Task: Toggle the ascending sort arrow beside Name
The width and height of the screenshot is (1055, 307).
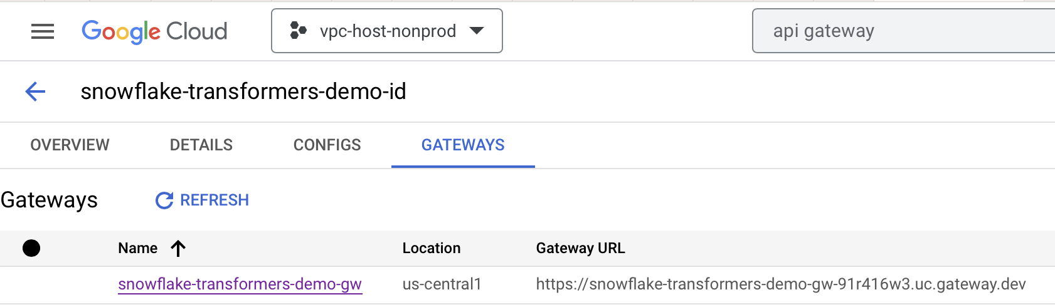Action: (178, 249)
